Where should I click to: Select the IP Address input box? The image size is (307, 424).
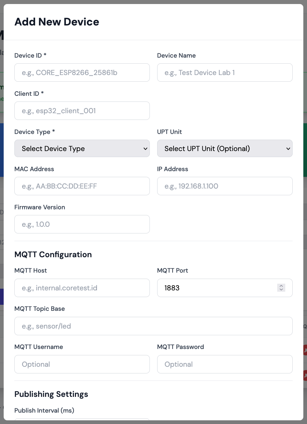225,186
